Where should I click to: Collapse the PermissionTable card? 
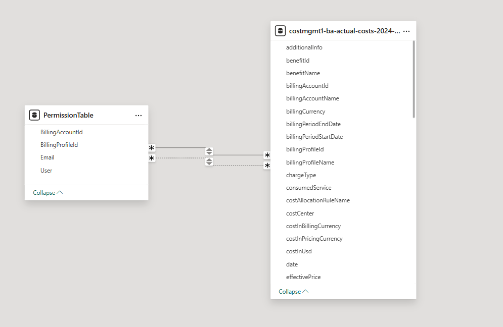coord(48,192)
